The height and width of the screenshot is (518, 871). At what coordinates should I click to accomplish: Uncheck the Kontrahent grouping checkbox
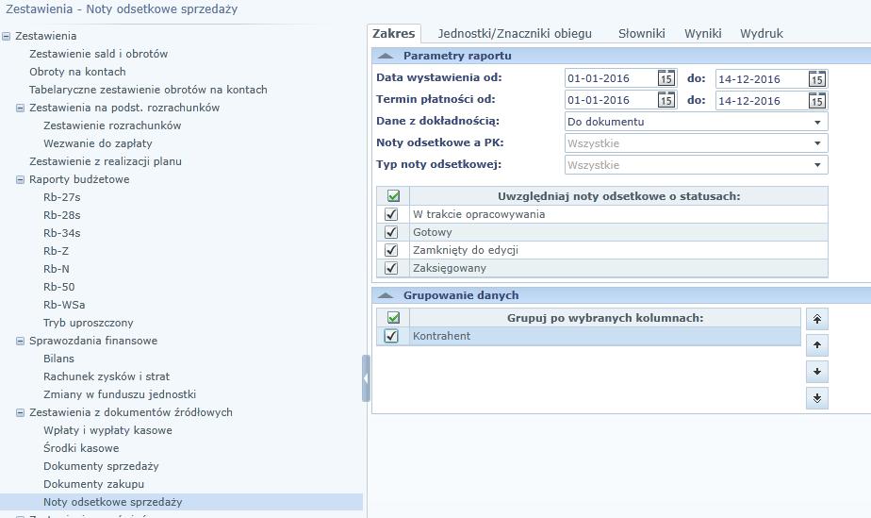pyautogui.click(x=391, y=336)
